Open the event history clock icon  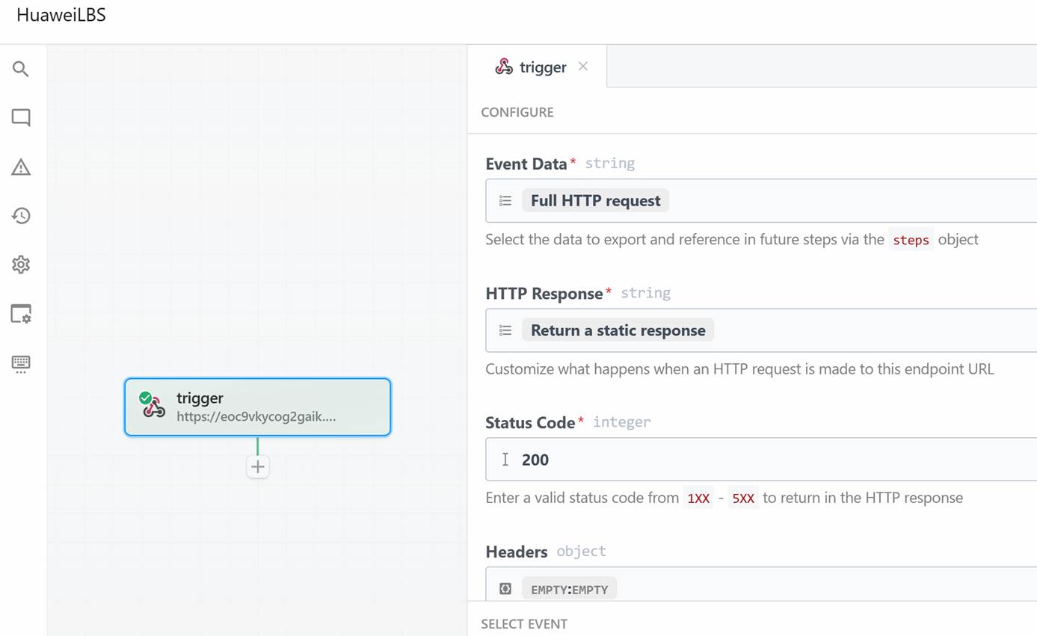(x=21, y=216)
